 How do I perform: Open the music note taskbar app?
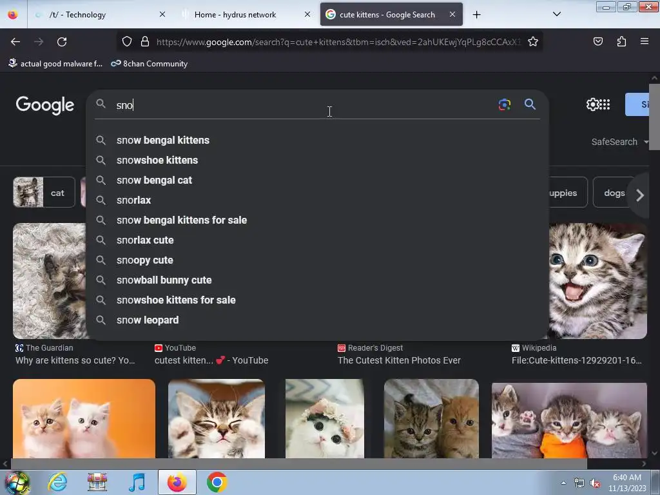137,482
